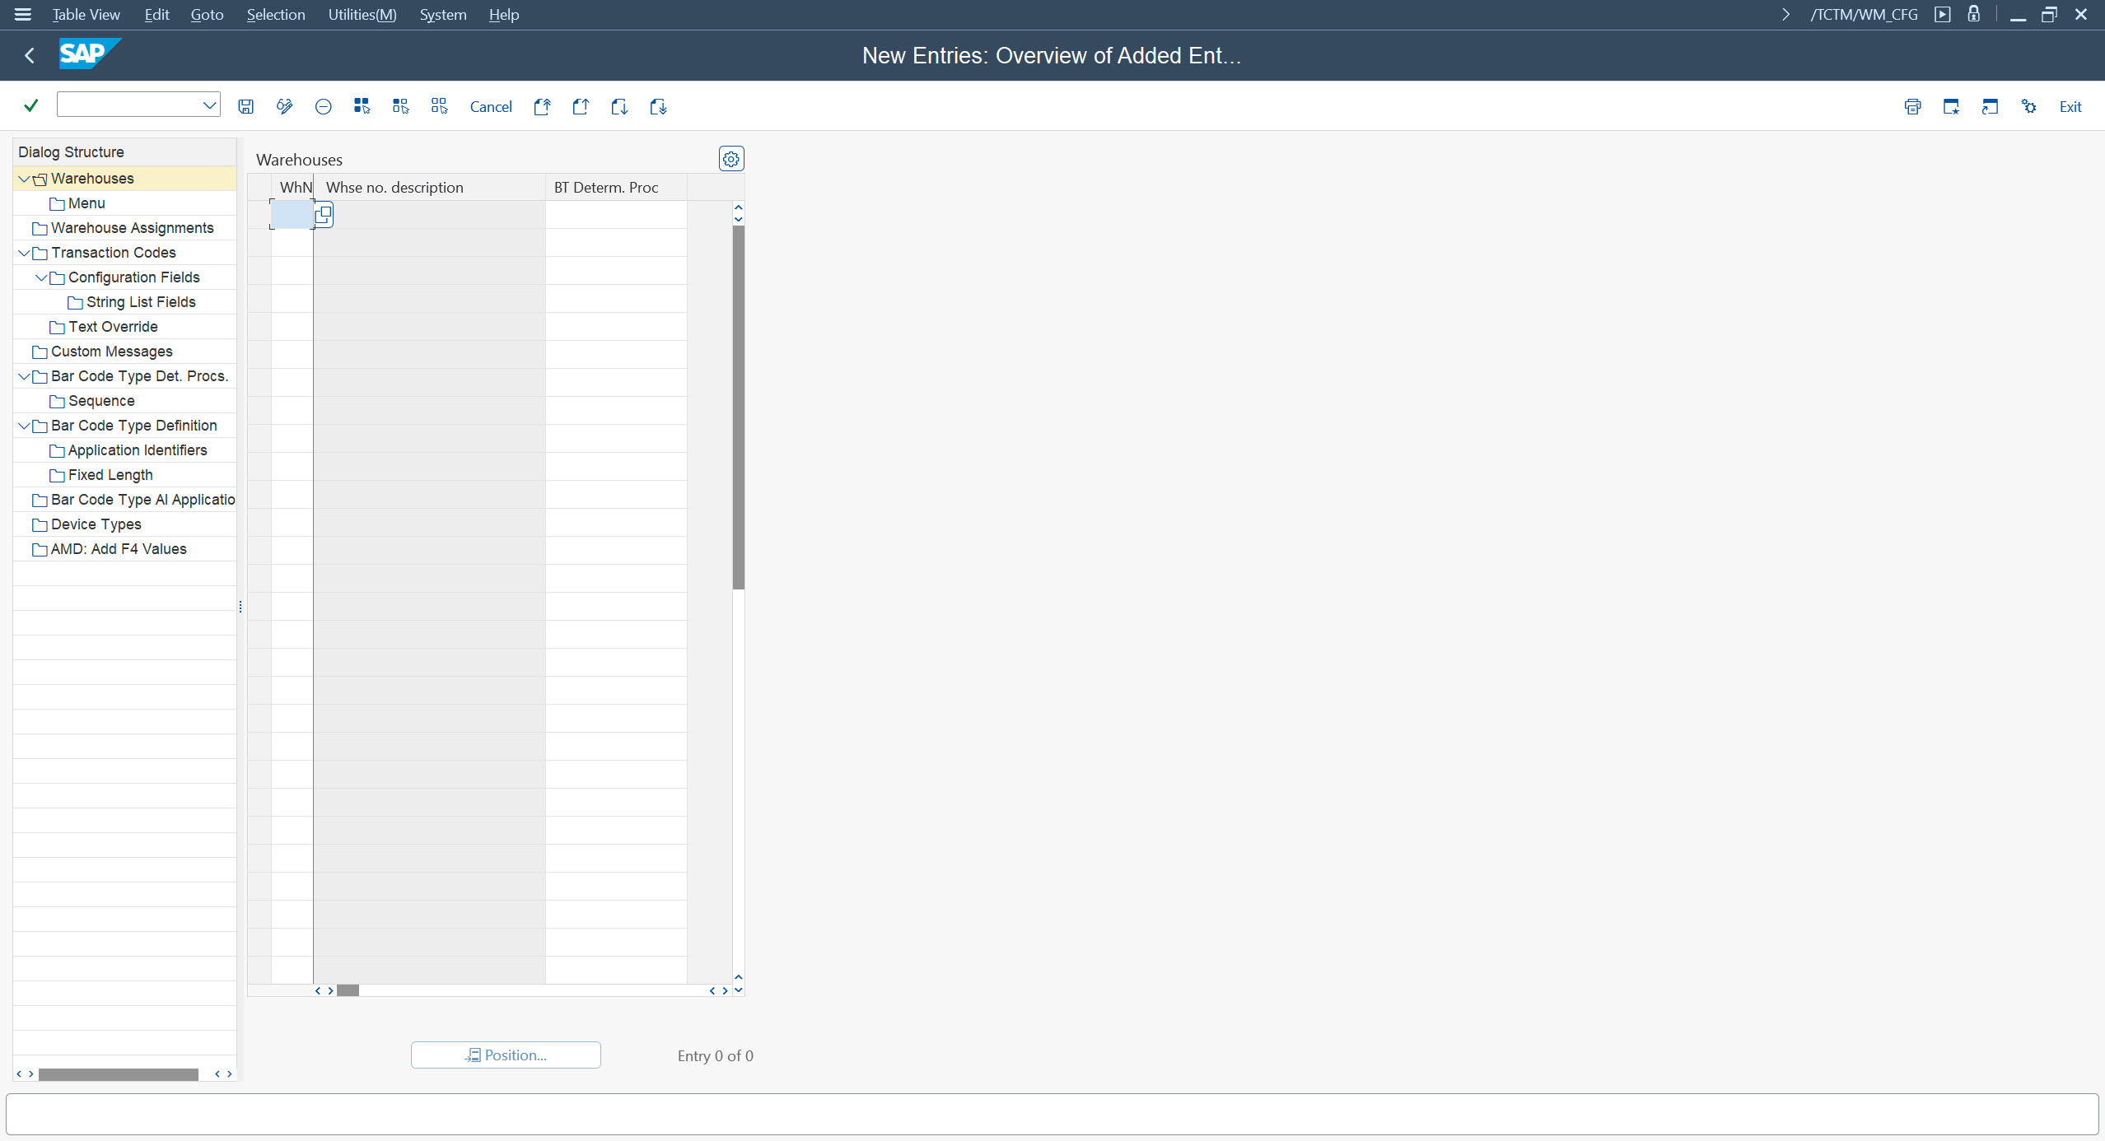Open the Device Types folder
The image size is (2105, 1141).
click(x=96, y=524)
